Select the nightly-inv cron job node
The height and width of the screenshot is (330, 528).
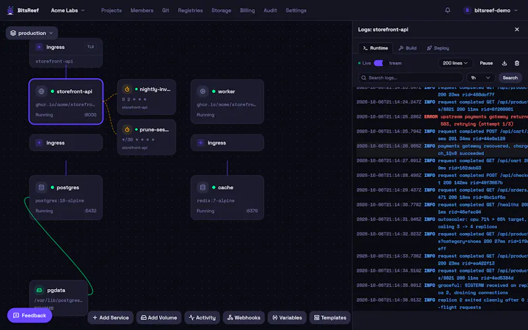point(147,97)
